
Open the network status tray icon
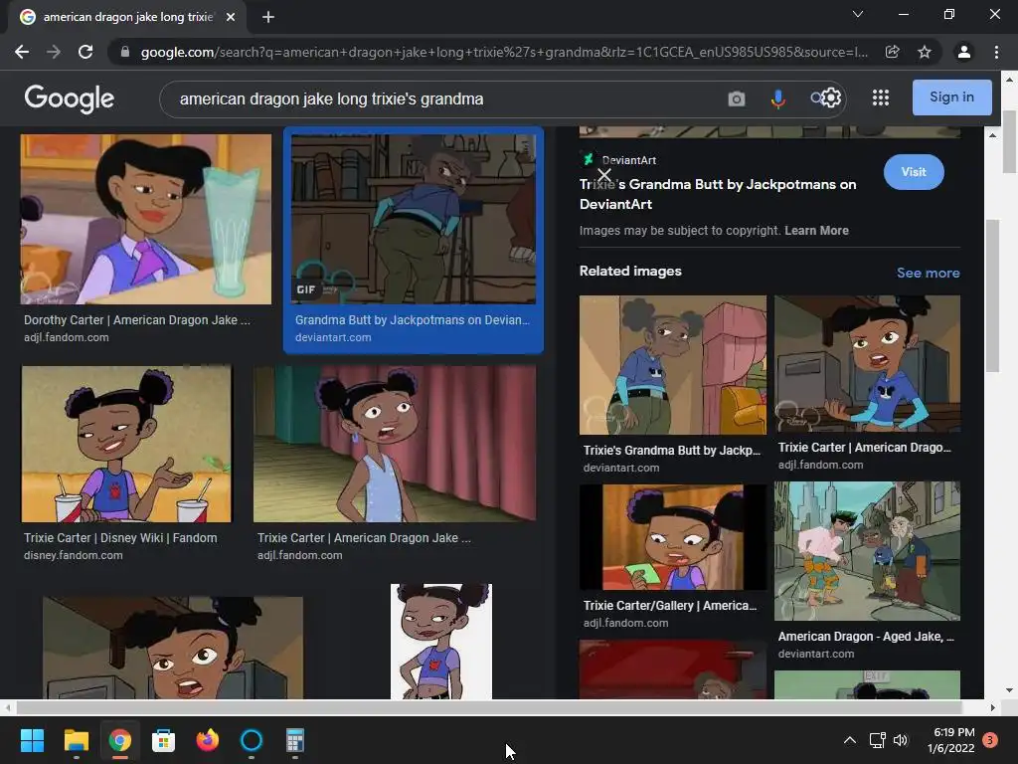[877, 740]
